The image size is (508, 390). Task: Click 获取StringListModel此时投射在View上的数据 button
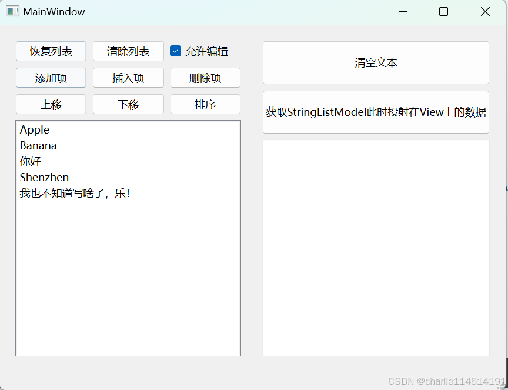[376, 112]
